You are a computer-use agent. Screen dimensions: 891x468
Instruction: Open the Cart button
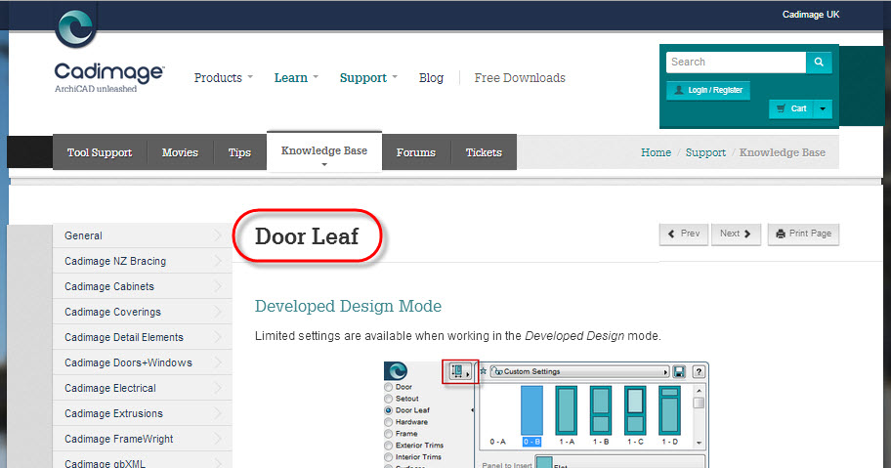(x=791, y=108)
